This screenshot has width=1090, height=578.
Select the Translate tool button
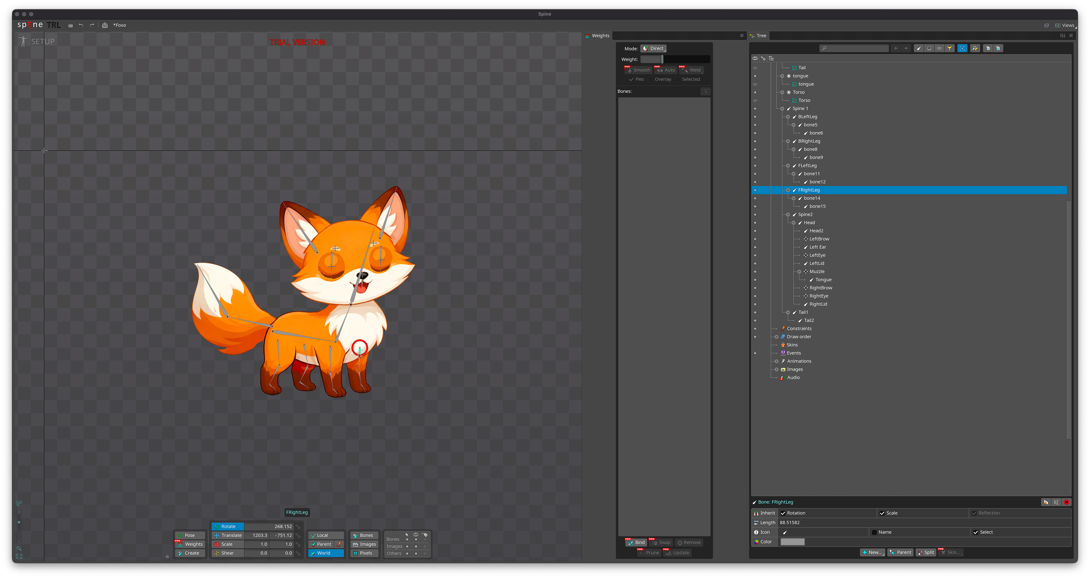(228, 535)
